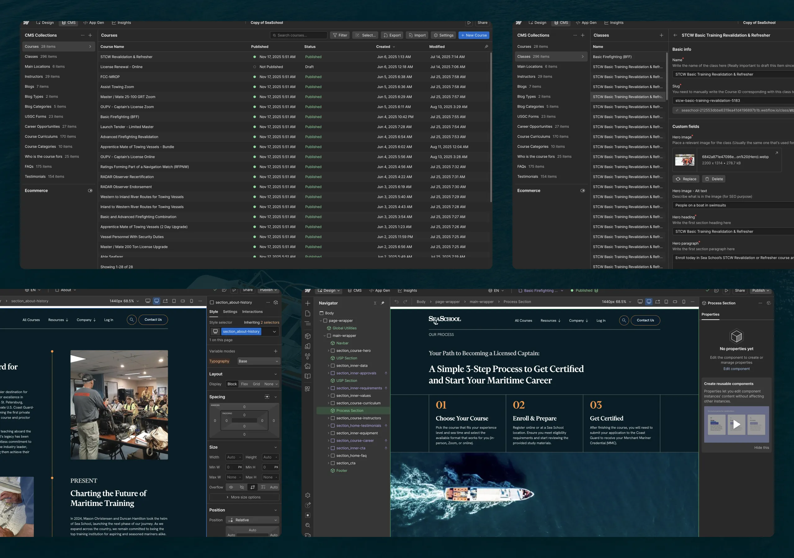Open the Publish dropdown arrow
This screenshot has height=558, width=794.
tap(768, 290)
